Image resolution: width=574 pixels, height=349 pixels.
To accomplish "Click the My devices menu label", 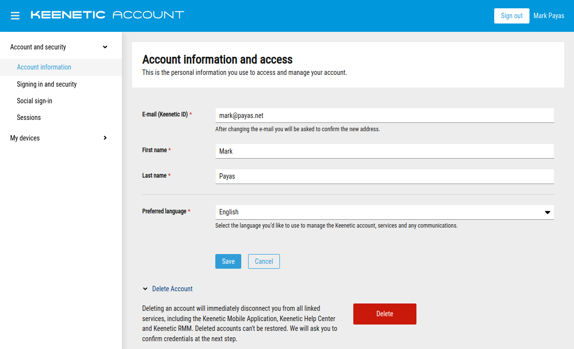I will click(25, 138).
